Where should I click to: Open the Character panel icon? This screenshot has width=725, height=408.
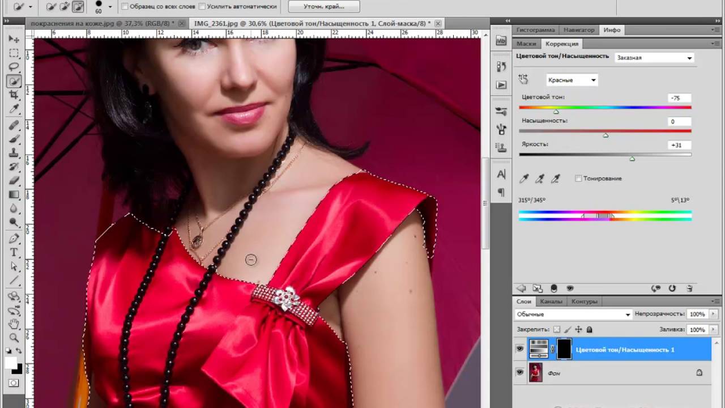501,175
